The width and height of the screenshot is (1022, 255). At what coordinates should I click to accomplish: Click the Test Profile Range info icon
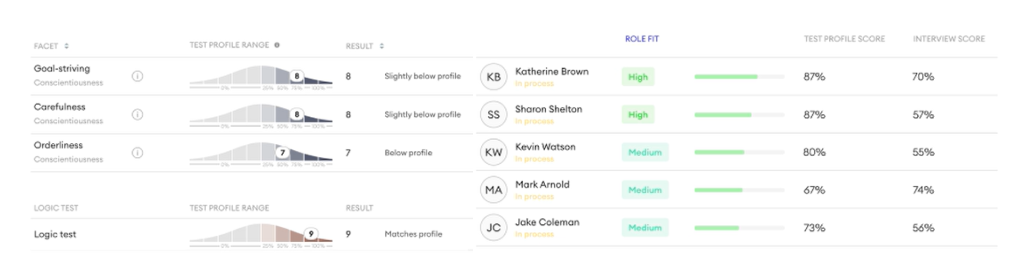pos(277,45)
